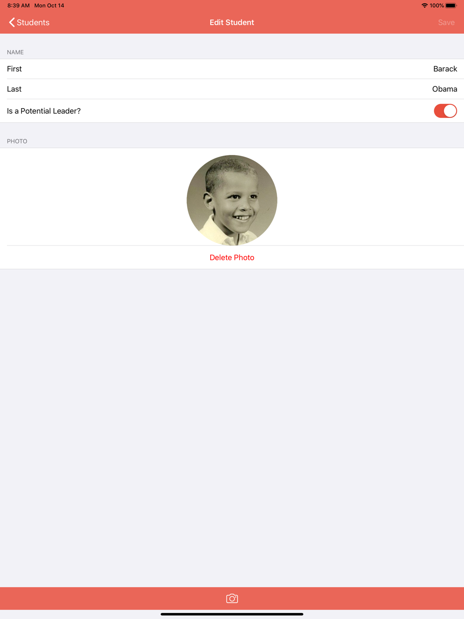This screenshot has height=619, width=464.
Task: Click the Delete Photo button
Action: click(x=232, y=258)
